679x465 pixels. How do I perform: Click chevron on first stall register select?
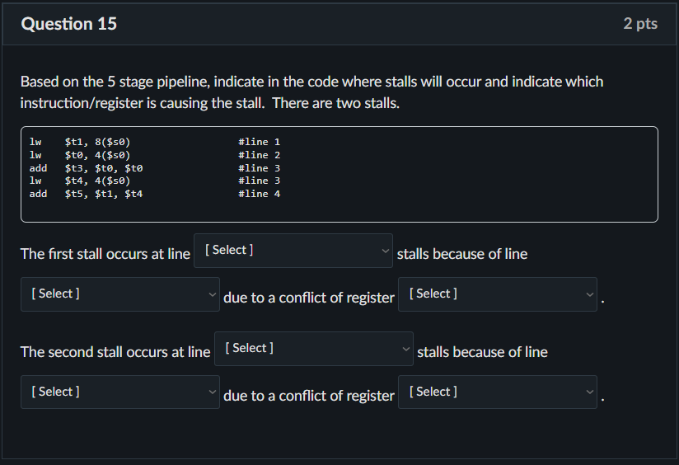(589, 294)
